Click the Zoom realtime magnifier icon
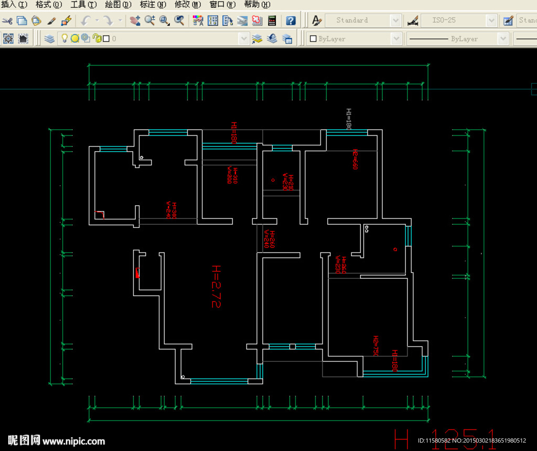Image resolution: width=537 pixels, height=451 pixels. coord(149,21)
